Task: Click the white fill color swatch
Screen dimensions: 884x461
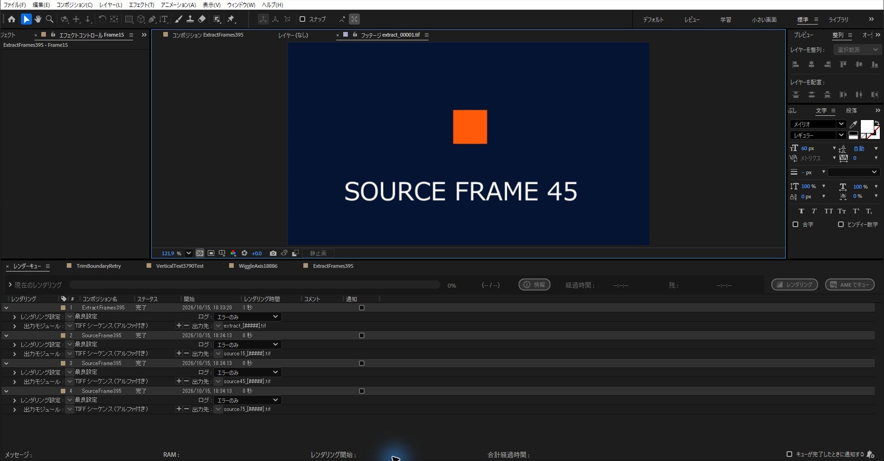Action: [x=867, y=126]
